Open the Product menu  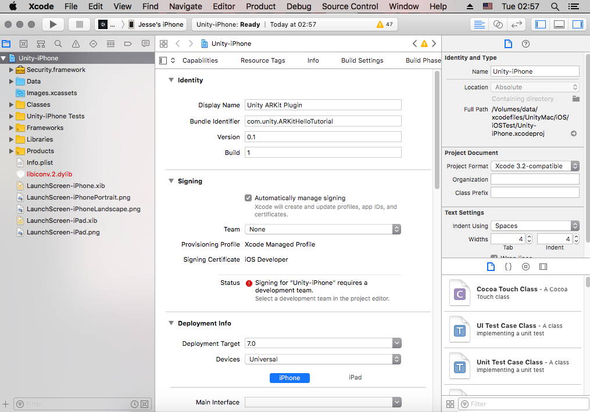tap(261, 6)
